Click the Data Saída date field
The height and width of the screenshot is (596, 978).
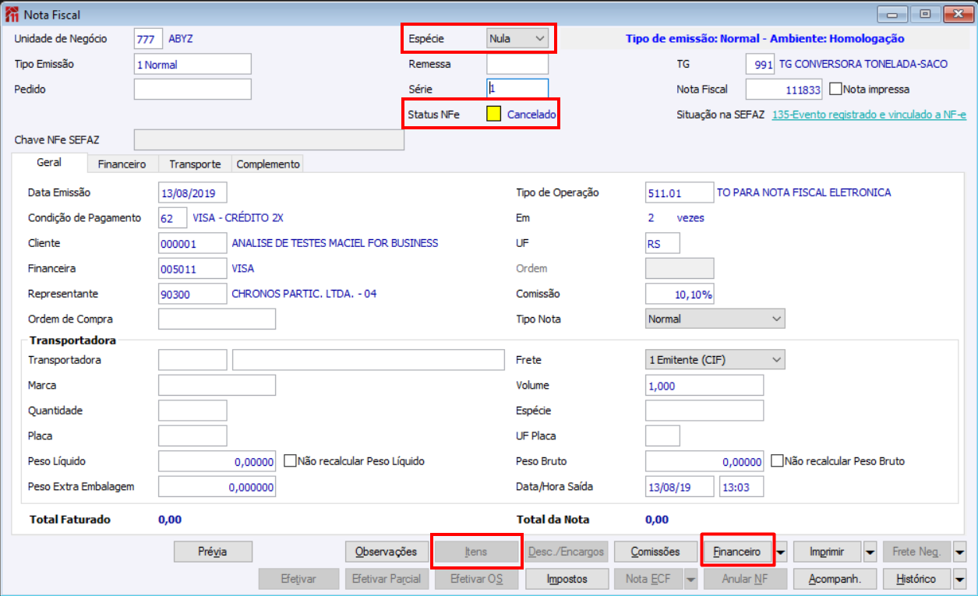pyautogui.click(x=680, y=486)
